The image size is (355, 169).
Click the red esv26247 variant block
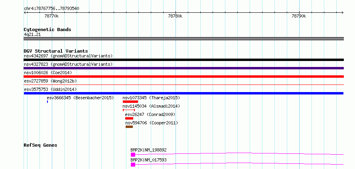129,118
